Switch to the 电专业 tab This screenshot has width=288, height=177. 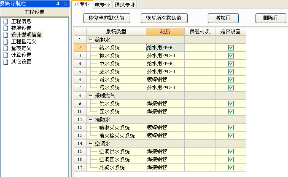pyautogui.click(x=102, y=5)
